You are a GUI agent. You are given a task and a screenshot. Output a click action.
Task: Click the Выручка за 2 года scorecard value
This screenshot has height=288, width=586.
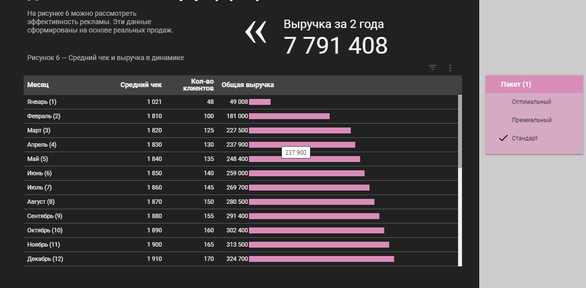[x=336, y=46]
